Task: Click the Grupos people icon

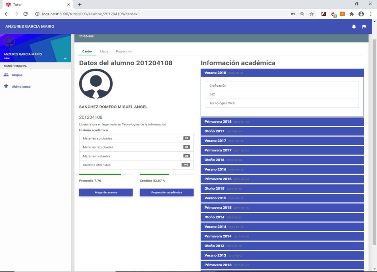Action: [x=6, y=75]
